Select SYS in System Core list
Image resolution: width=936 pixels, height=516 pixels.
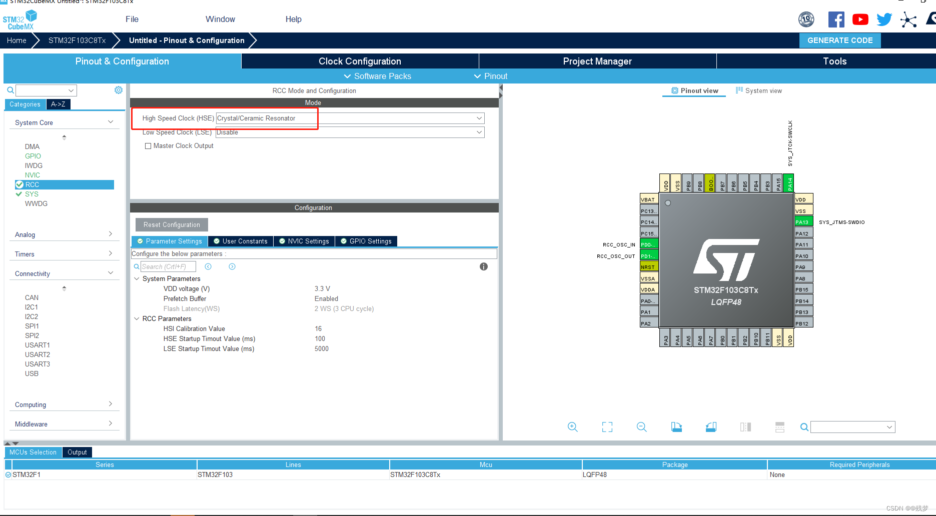tap(32, 194)
